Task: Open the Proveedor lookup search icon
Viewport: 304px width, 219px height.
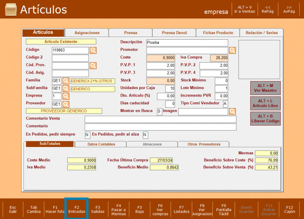Action: [66, 104]
